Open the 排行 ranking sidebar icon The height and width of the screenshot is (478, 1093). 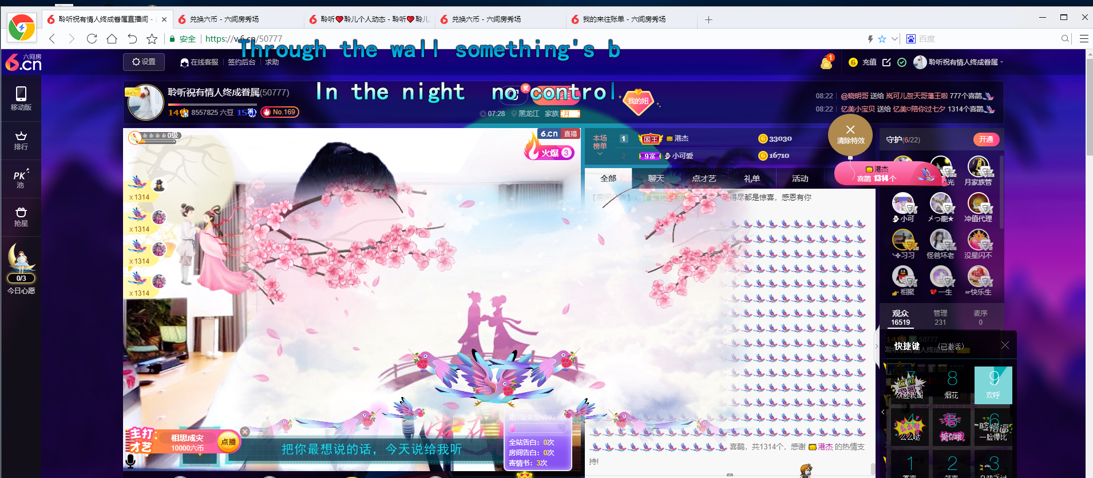pyautogui.click(x=21, y=141)
